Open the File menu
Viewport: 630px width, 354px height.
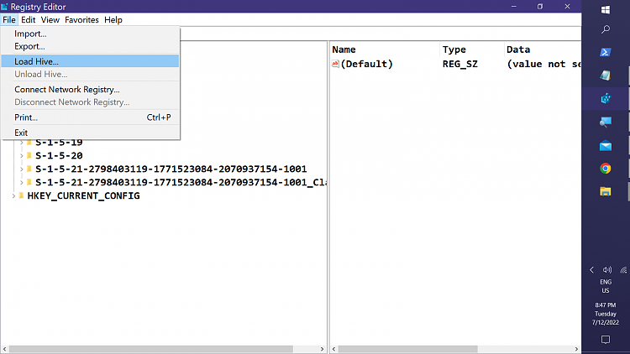pyautogui.click(x=9, y=19)
